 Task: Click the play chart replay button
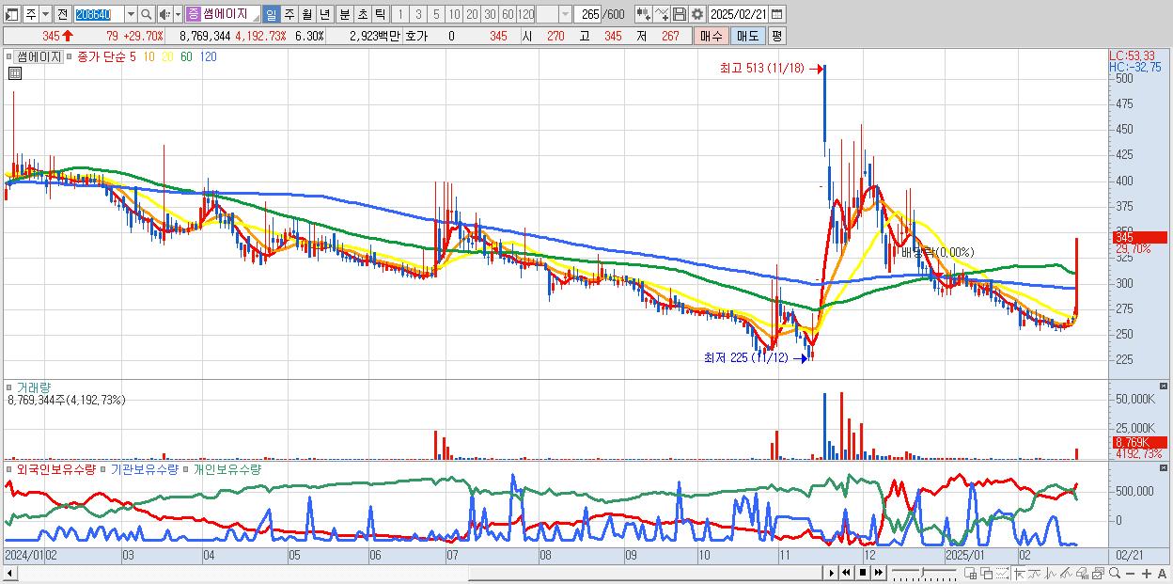click(831, 573)
